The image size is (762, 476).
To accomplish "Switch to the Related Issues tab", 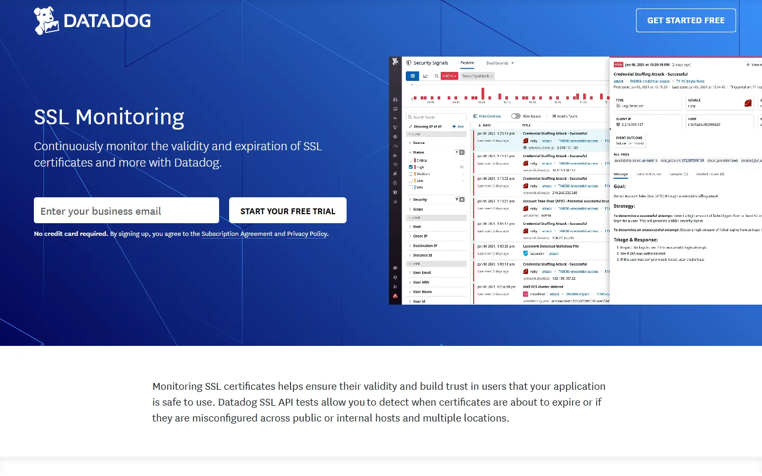I will tap(710, 174).
